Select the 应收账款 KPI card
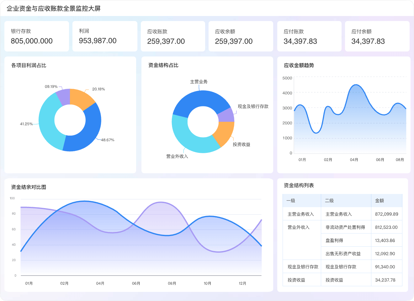Image resolution: width=414 pixels, height=301 pixels. 173,36
